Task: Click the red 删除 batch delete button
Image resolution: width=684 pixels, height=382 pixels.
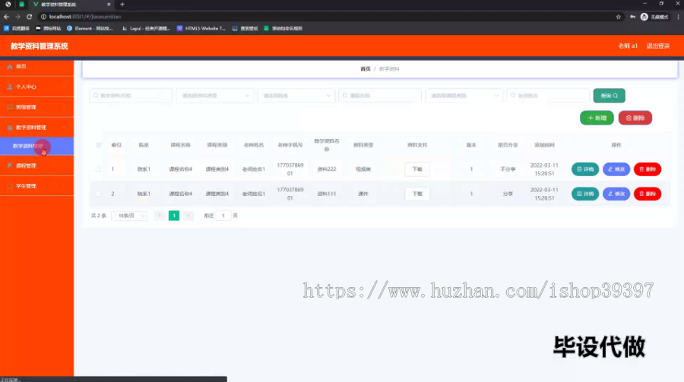Action: [635, 118]
